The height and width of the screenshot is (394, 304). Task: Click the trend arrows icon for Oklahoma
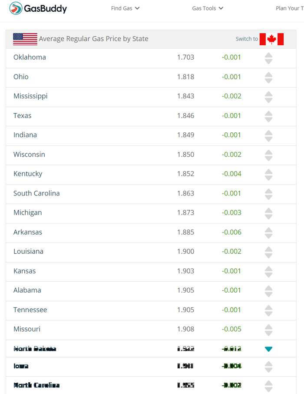(268, 58)
